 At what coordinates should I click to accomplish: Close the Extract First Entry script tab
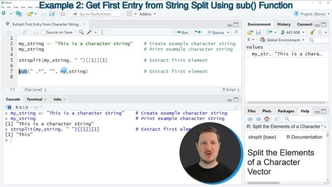[84, 24]
